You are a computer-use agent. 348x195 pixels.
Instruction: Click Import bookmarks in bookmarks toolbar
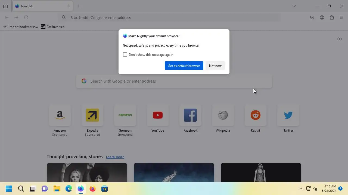21,27
